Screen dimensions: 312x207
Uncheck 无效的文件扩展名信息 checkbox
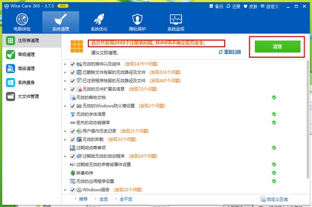pyautogui.click(x=72, y=89)
